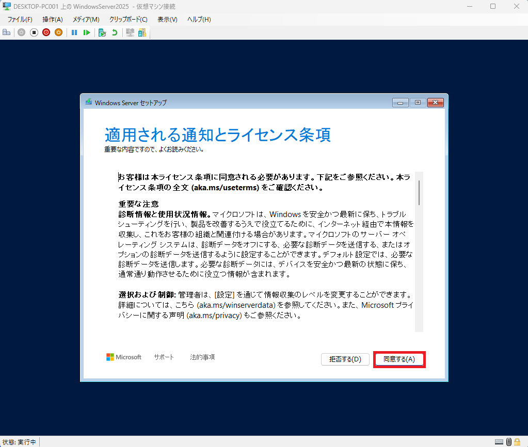Click the grayed-out Start power icon
Image resolution: width=528 pixels, height=447 pixels.
coord(21,32)
